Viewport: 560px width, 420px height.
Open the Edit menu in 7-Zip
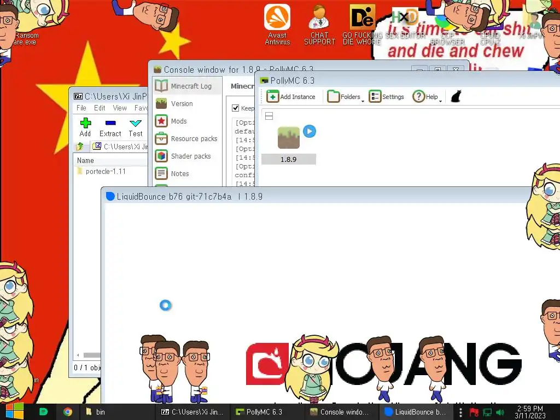(x=100, y=108)
